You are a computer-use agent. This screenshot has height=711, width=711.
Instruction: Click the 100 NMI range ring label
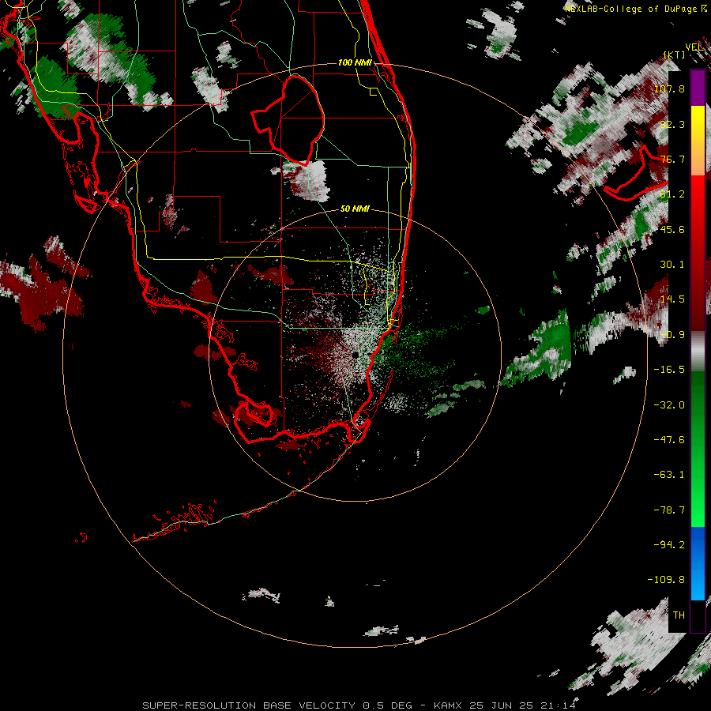coord(355,62)
